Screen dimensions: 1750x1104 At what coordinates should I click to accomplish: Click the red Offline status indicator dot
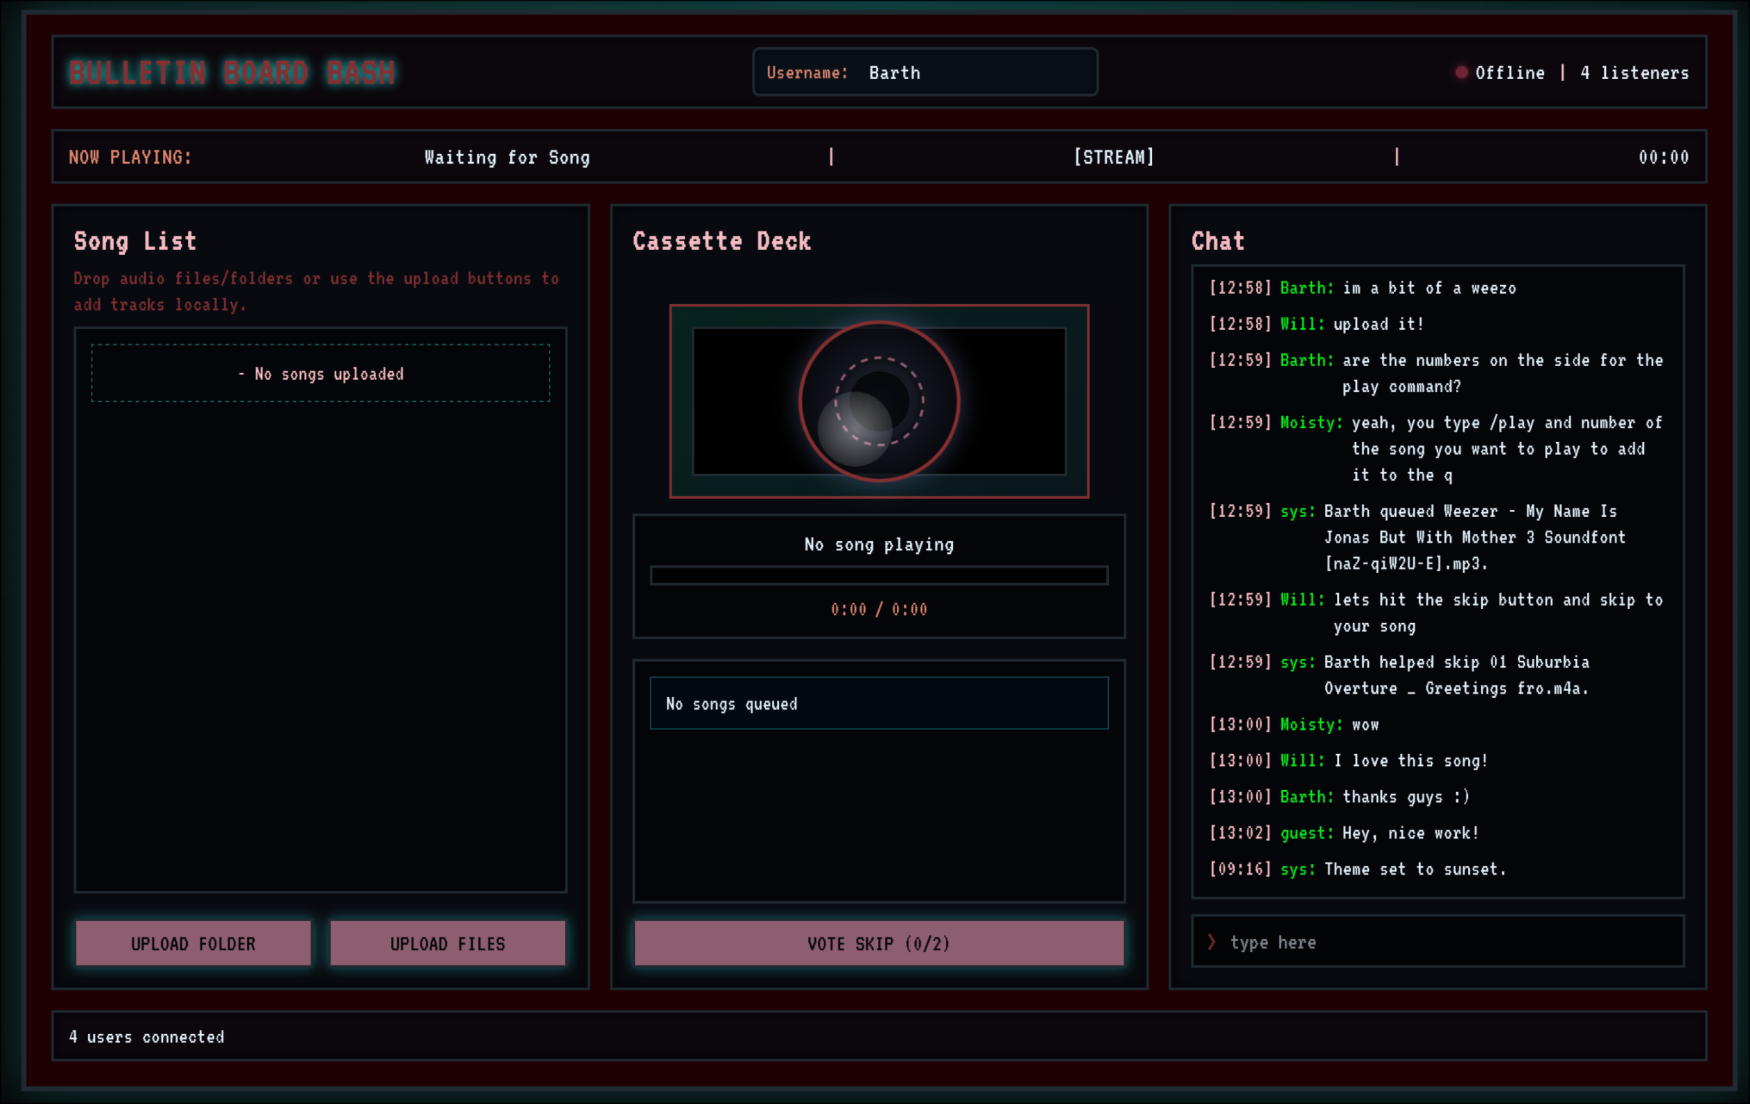click(x=1461, y=72)
